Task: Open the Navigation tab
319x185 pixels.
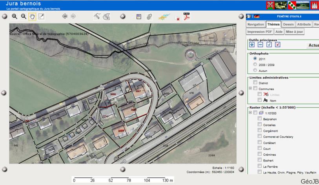Action: pos(255,24)
